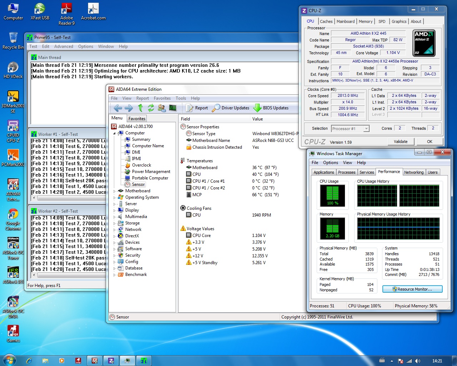Click the Windows Start button

tap(9, 360)
